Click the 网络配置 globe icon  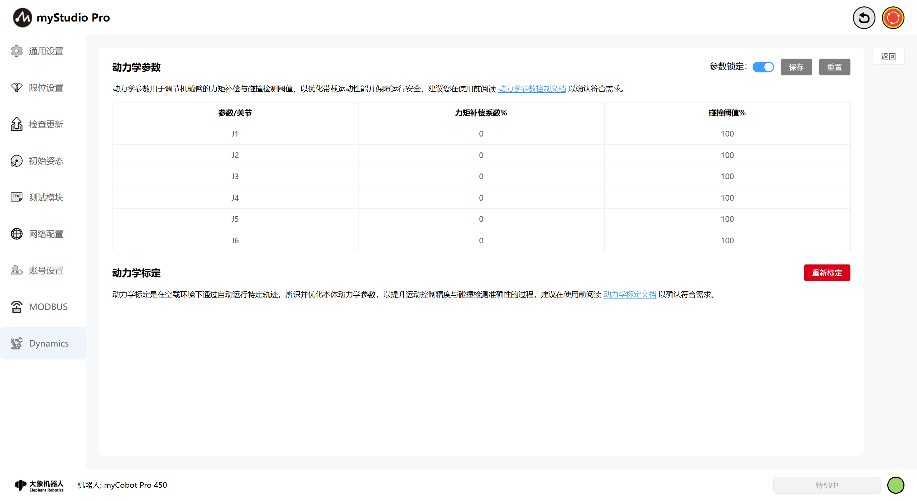coord(16,234)
